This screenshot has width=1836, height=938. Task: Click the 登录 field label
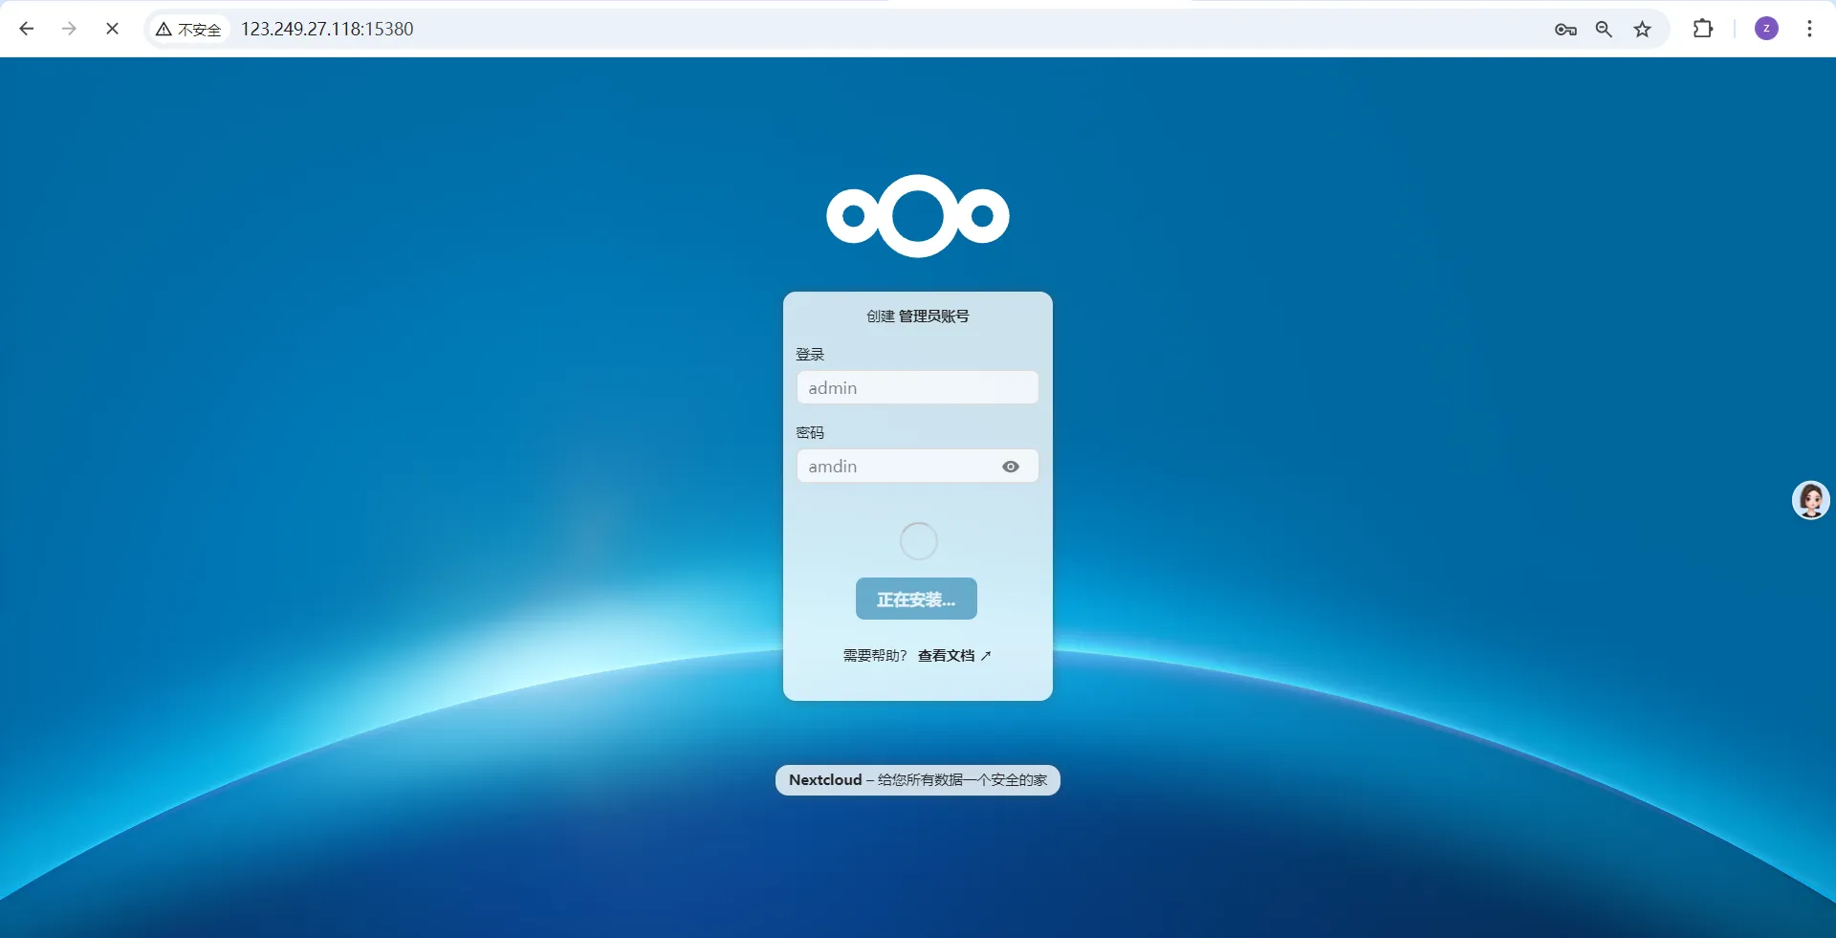coord(810,355)
